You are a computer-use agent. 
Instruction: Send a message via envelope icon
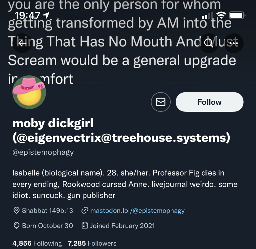tap(161, 102)
